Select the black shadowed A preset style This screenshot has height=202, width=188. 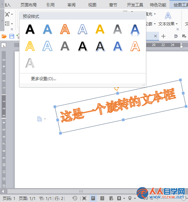click(30, 29)
